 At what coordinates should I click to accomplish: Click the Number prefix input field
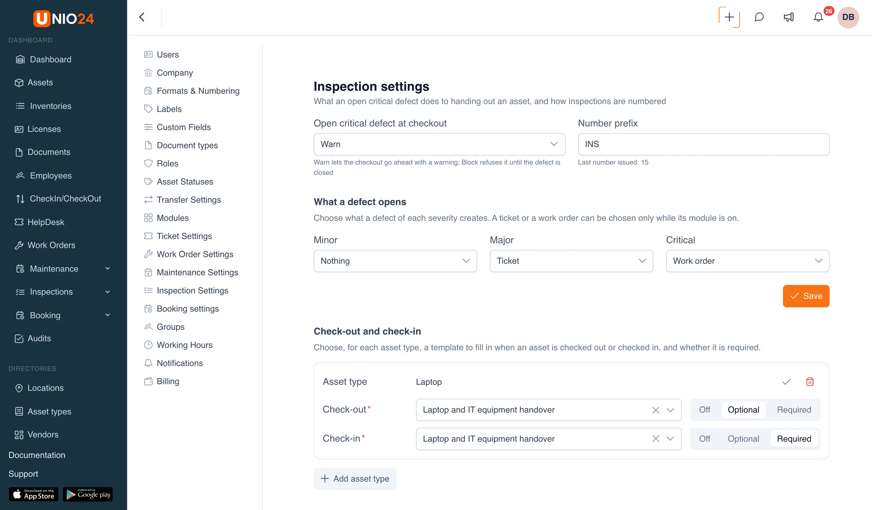click(x=703, y=144)
